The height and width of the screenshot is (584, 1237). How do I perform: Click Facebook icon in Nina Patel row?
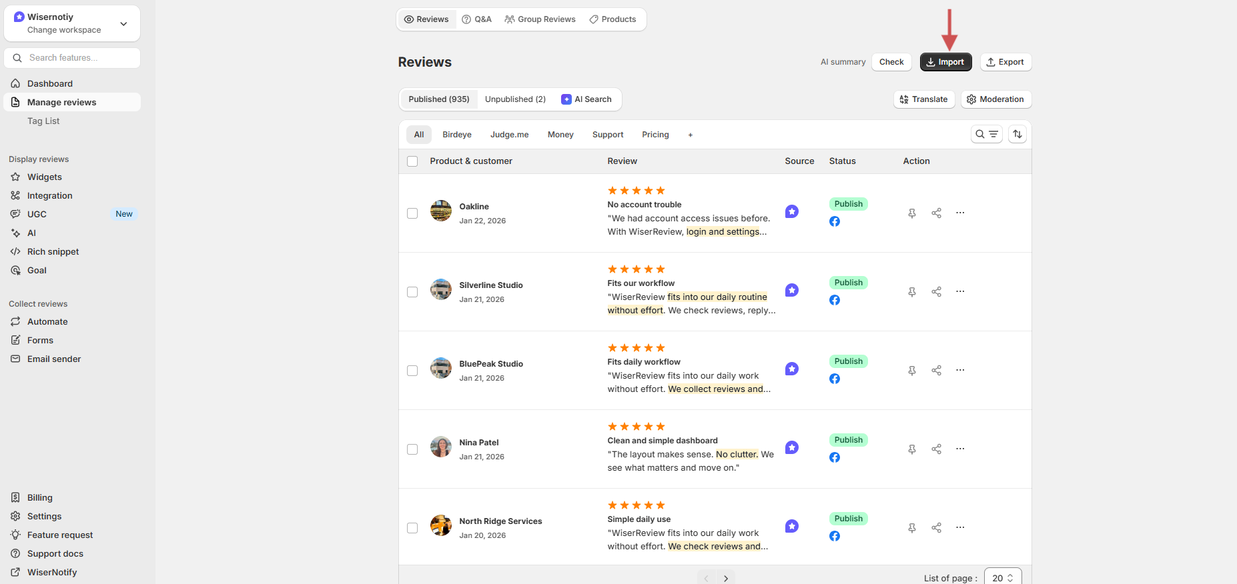point(835,457)
